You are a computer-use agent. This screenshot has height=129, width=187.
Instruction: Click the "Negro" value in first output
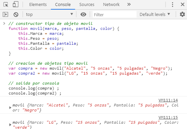pyautogui.click(x=31, y=110)
